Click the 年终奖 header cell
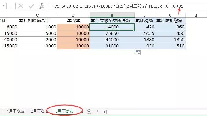 [73, 21]
